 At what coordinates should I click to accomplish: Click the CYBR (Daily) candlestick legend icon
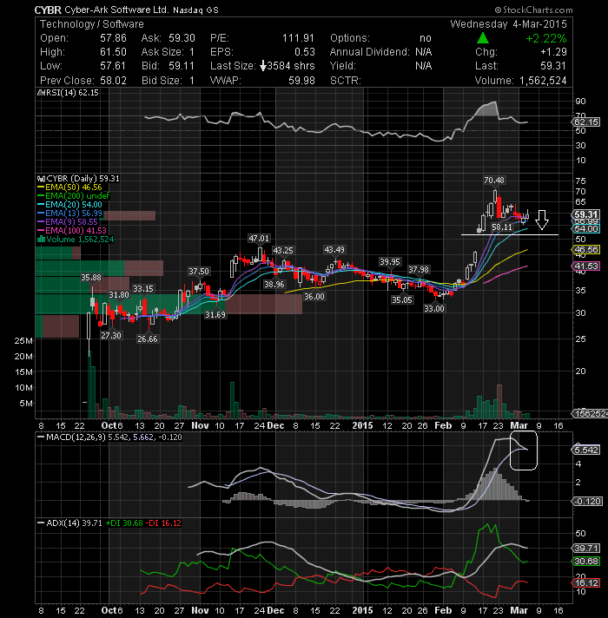42,179
